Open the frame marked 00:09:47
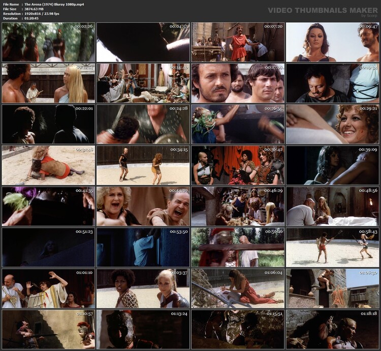The image size is (381, 351). point(332,42)
